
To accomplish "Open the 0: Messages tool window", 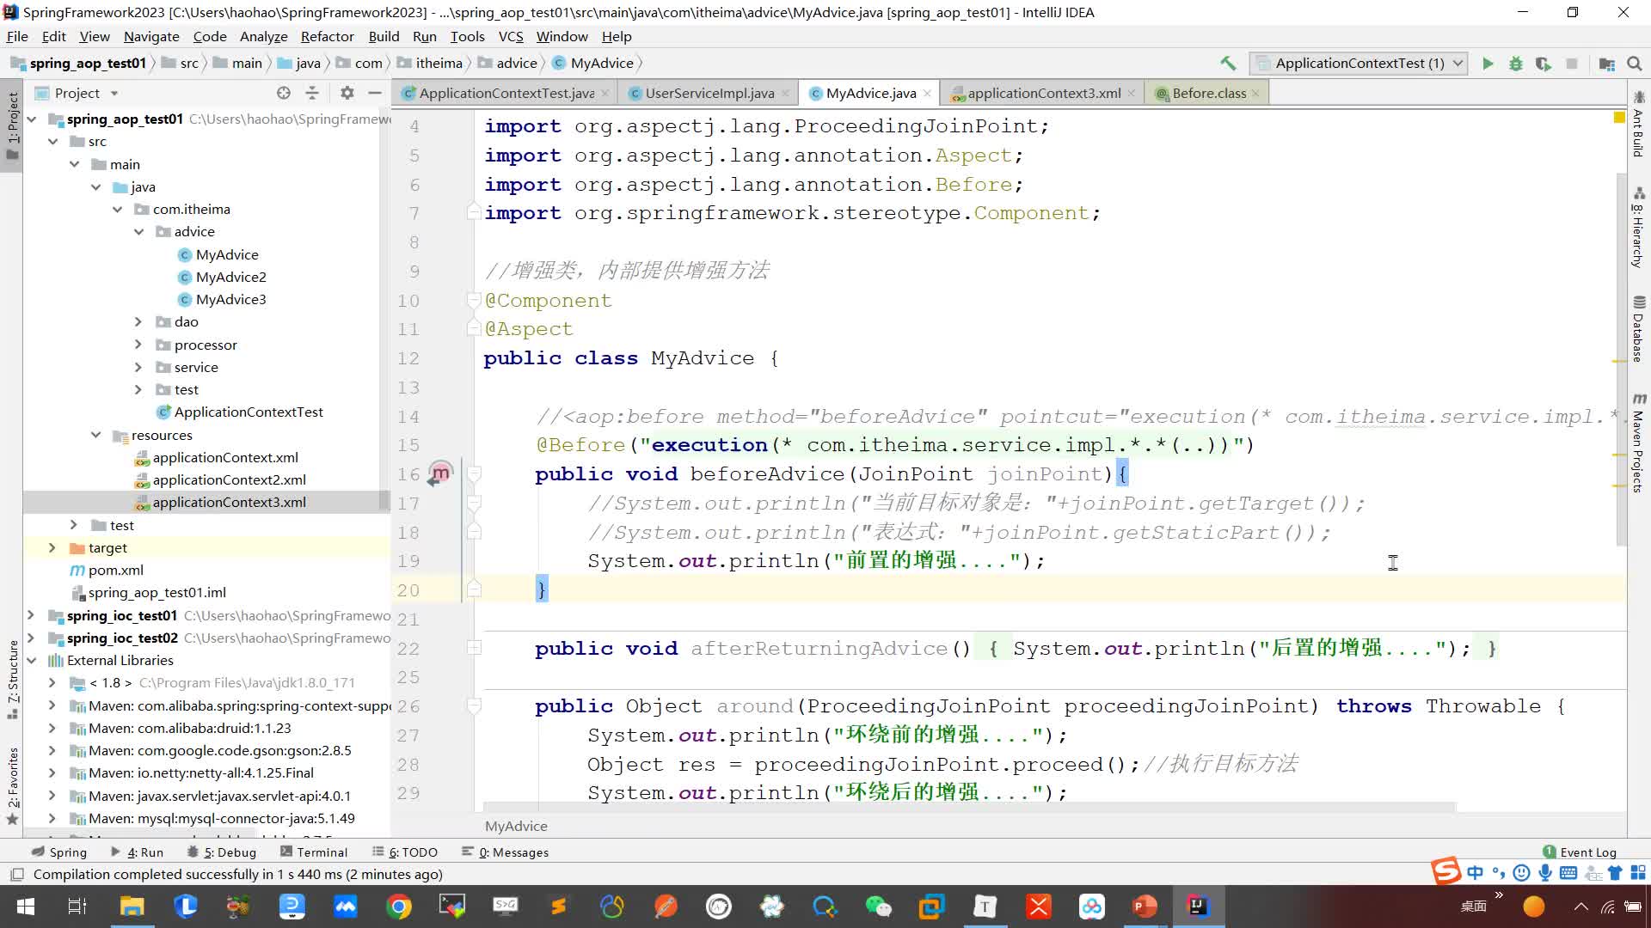I will pyautogui.click(x=506, y=852).
